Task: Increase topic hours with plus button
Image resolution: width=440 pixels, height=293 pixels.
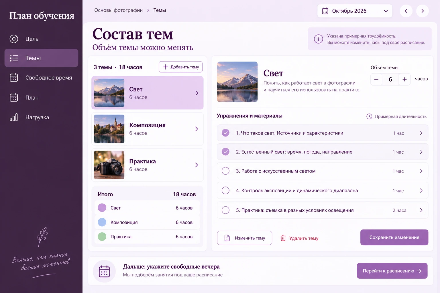Action: pyautogui.click(x=404, y=79)
